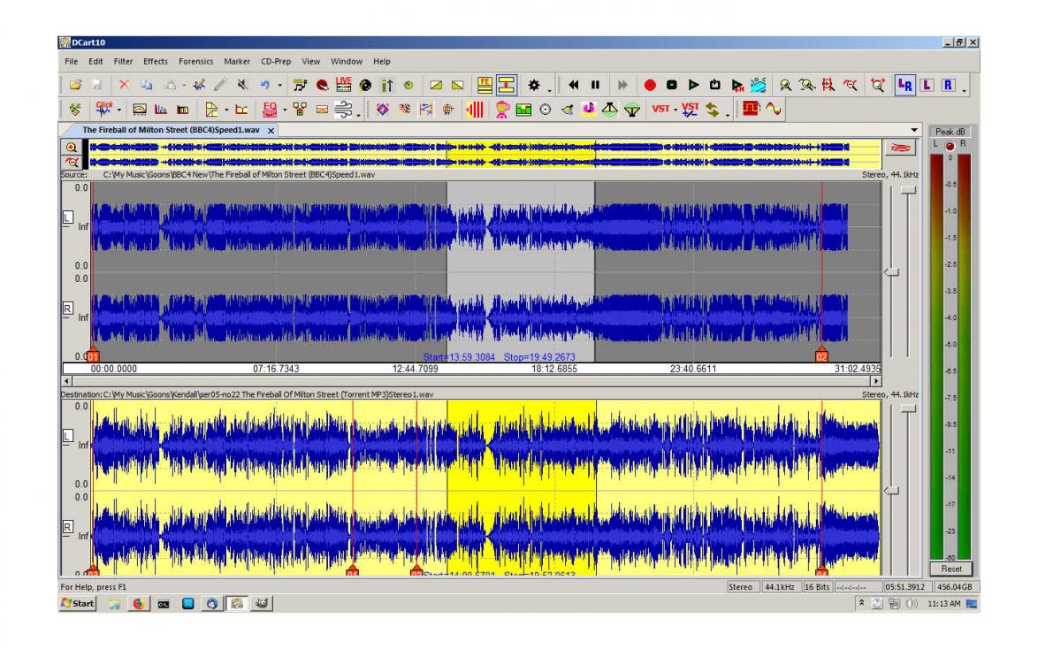
Task: Click the Click noise filter icon
Action: (104, 109)
